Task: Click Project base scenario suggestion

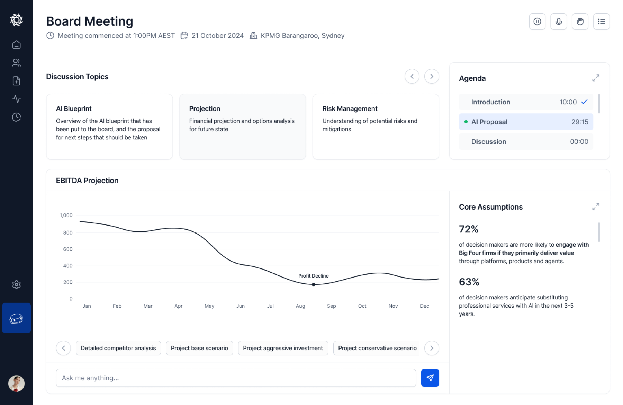Action: click(x=199, y=348)
